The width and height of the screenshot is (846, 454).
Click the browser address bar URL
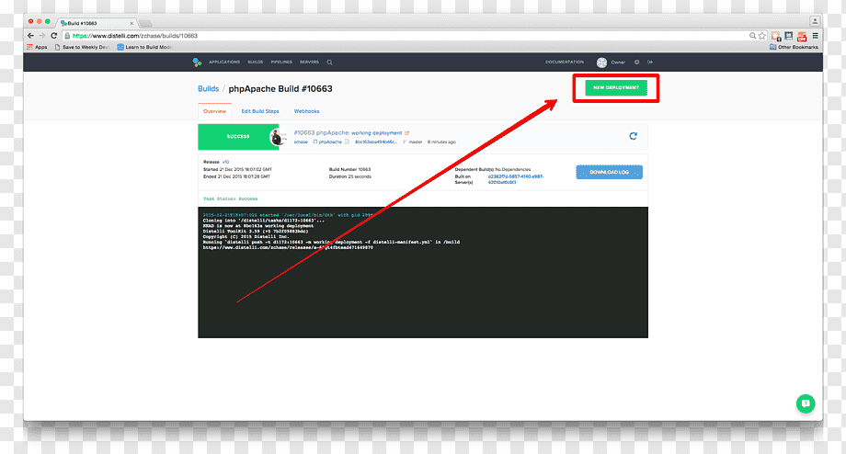pos(135,36)
